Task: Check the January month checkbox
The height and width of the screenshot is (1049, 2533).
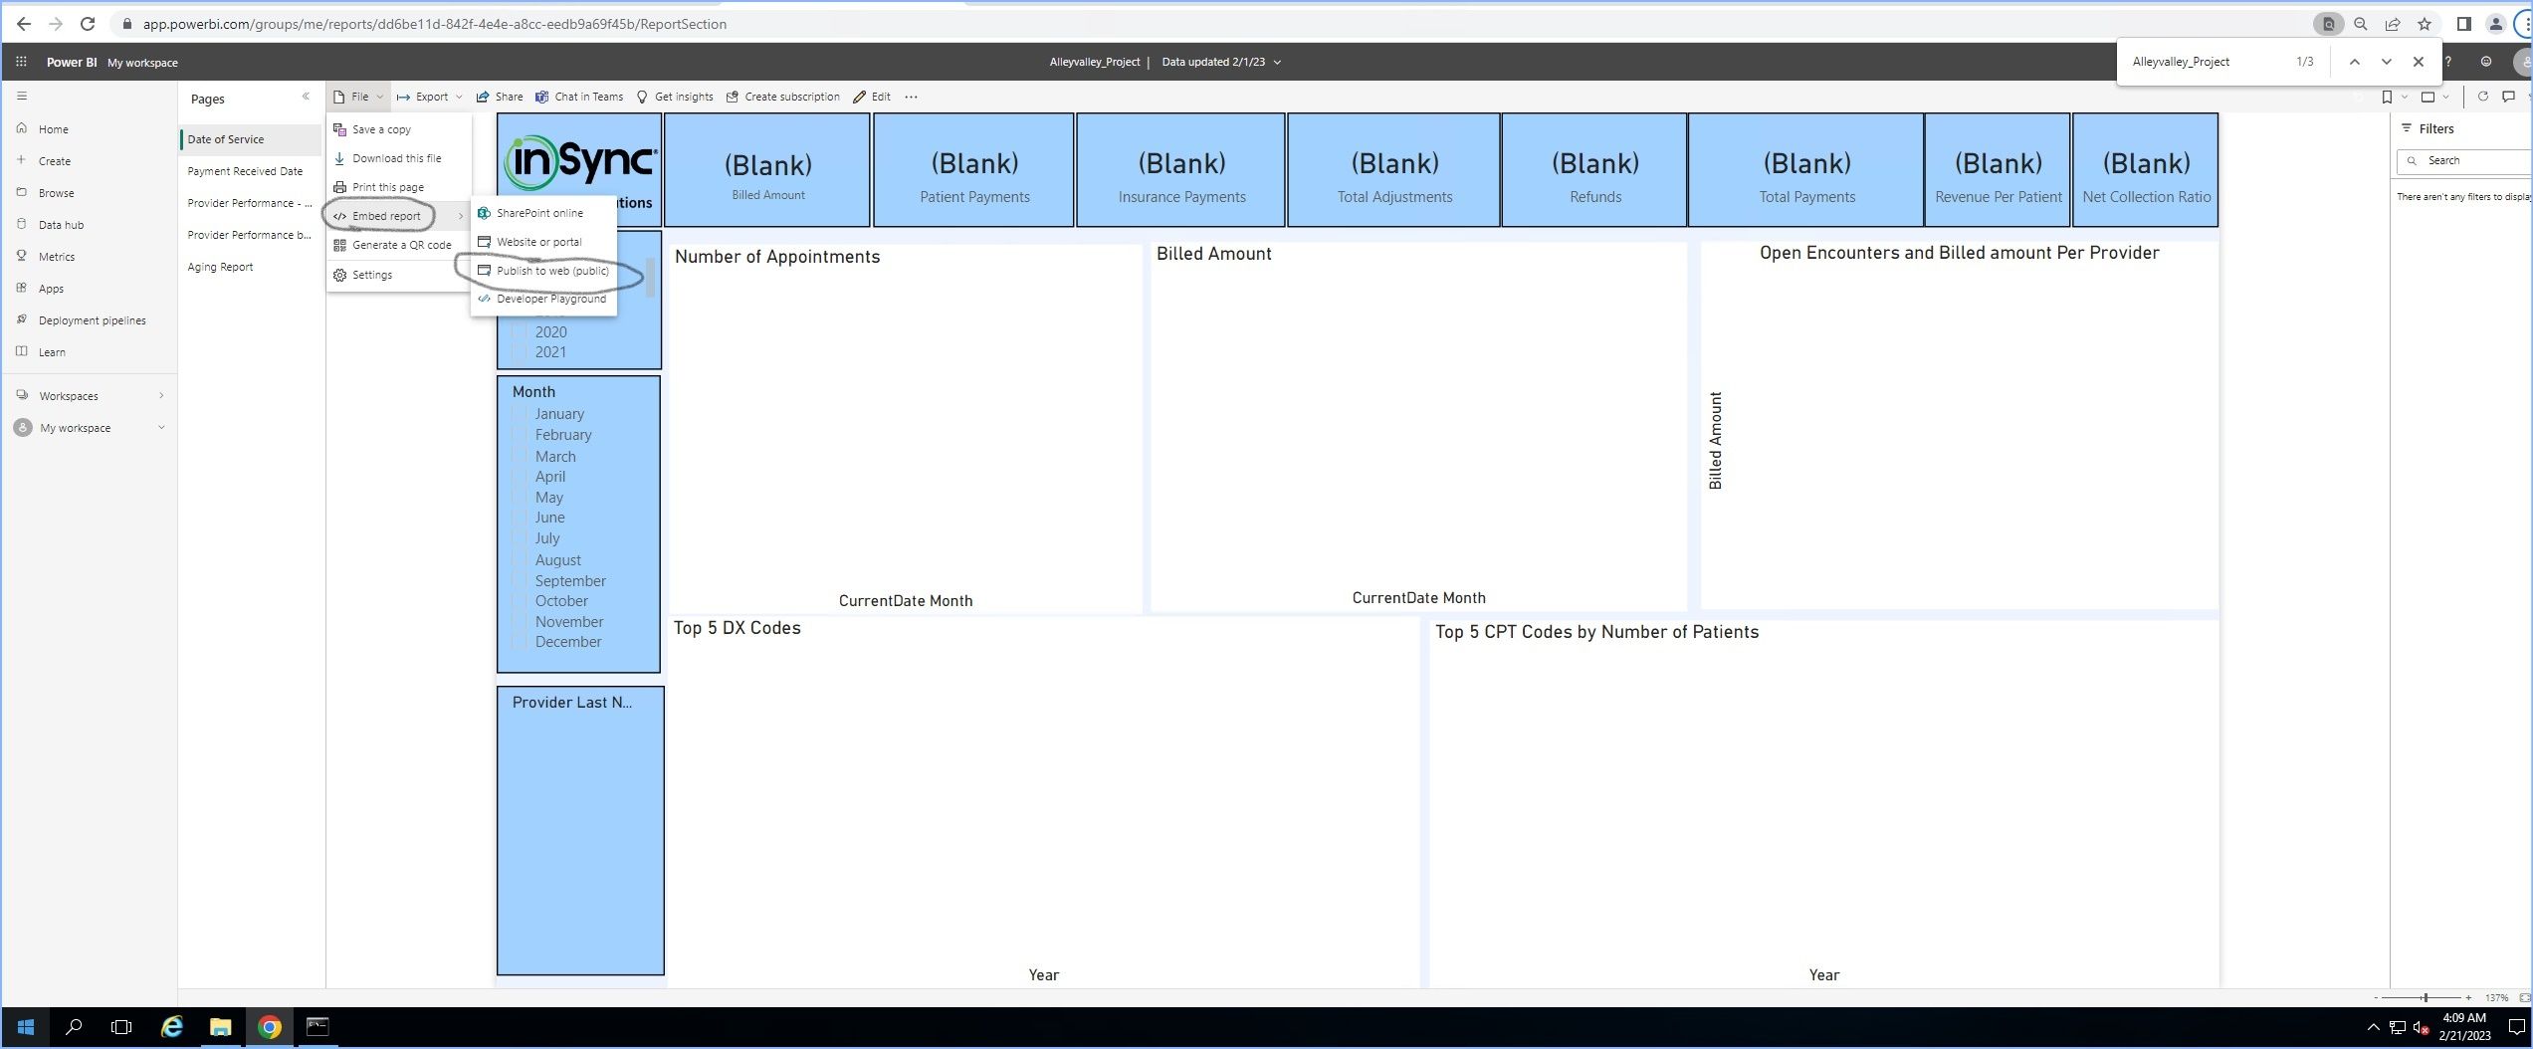Action: coord(519,413)
